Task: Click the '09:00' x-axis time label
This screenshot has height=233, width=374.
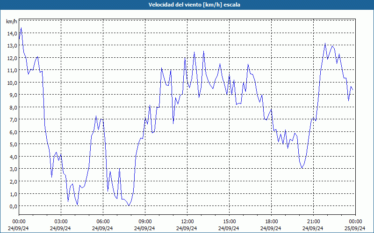Action: (x=145, y=222)
